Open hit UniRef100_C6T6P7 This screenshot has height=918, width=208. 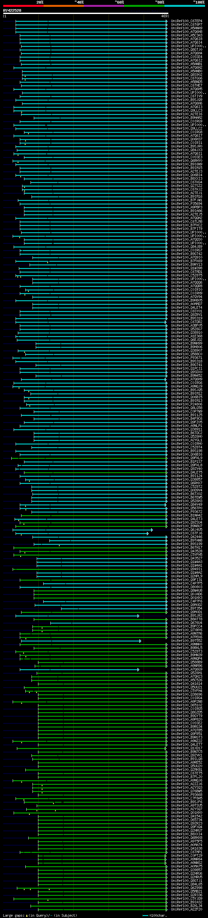pos(187,25)
